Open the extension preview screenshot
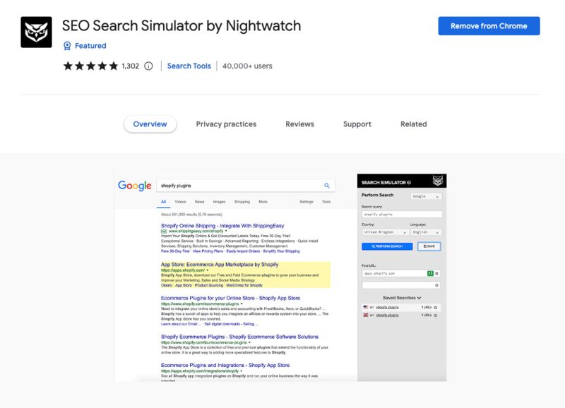Screen dimensions: 565x408 280,277
